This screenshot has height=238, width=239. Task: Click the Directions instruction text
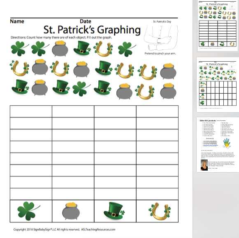tap(61, 37)
